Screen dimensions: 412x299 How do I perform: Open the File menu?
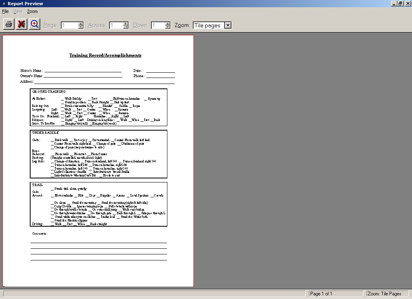pyautogui.click(x=5, y=12)
